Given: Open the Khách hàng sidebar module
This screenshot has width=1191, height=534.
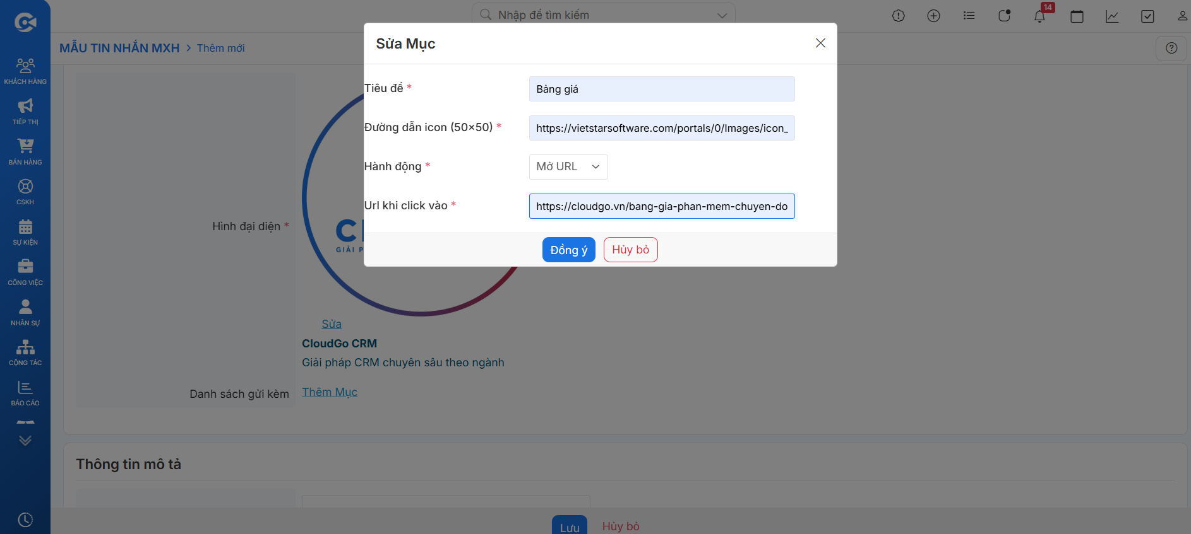Looking at the screenshot, I should [x=25, y=71].
